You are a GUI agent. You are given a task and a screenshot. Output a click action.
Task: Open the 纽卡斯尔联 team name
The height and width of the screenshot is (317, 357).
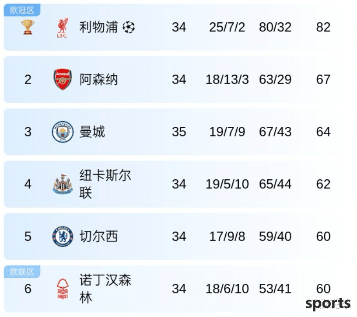click(x=105, y=184)
